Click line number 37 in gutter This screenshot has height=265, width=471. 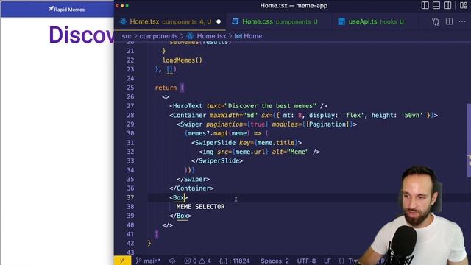pyautogui.click(x=130, y=197)
